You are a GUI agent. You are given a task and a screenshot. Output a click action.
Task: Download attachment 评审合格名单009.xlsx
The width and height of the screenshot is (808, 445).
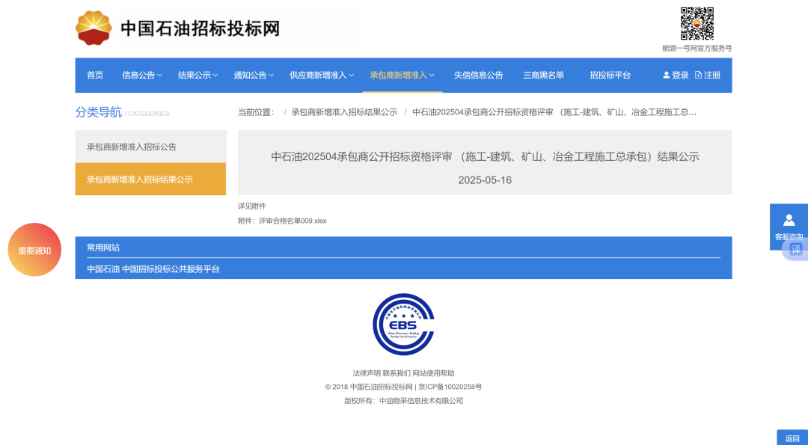click(293, 221)
